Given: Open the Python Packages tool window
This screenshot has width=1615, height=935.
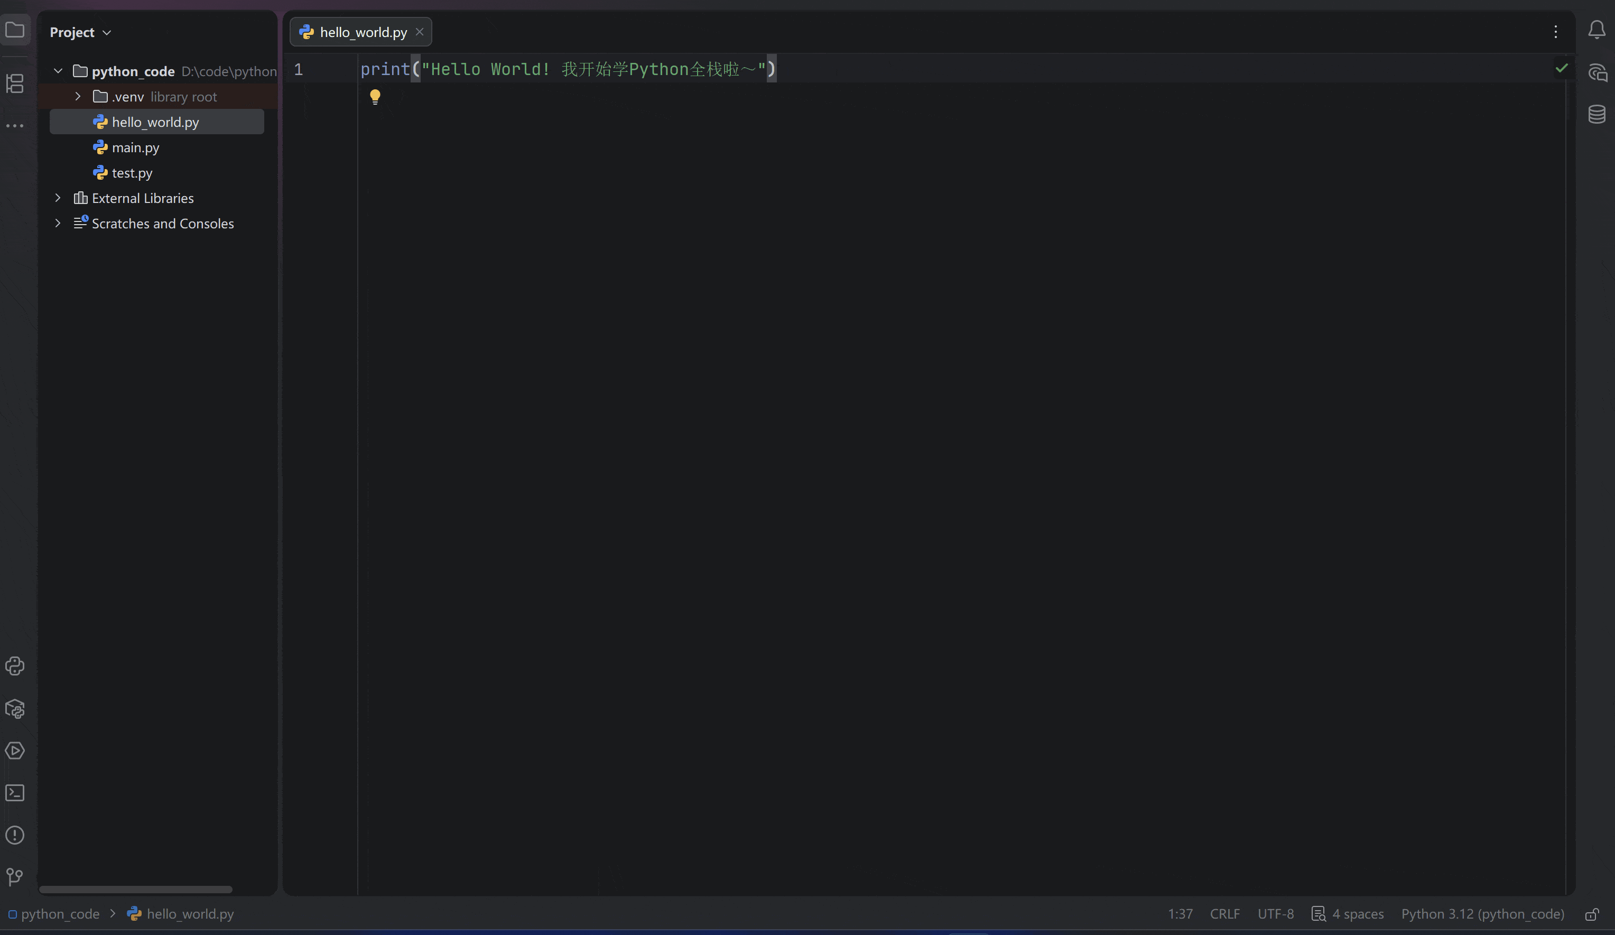Looking at the screenshot, I should (15, 709).
